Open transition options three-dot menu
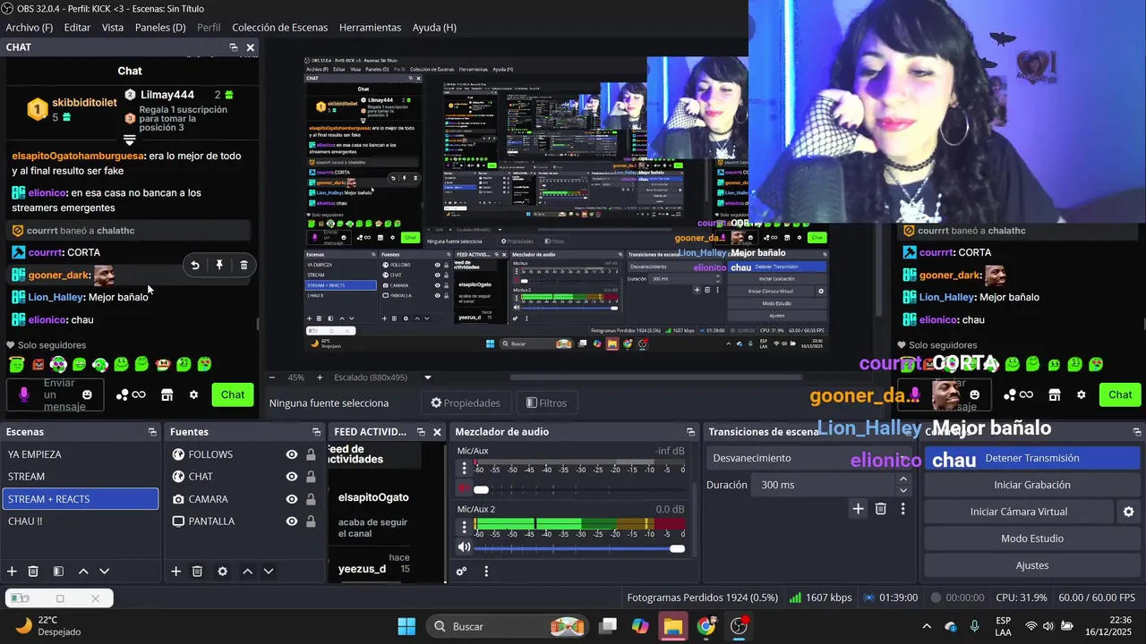The width and height of the screenshot is (1146, 644). coord(902,509)
